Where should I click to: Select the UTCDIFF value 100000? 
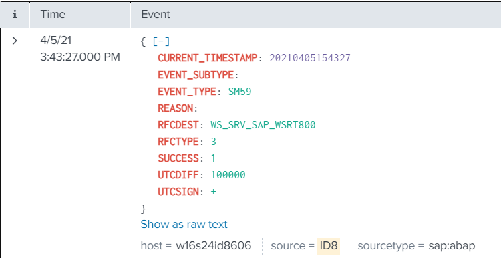[228, 175]
